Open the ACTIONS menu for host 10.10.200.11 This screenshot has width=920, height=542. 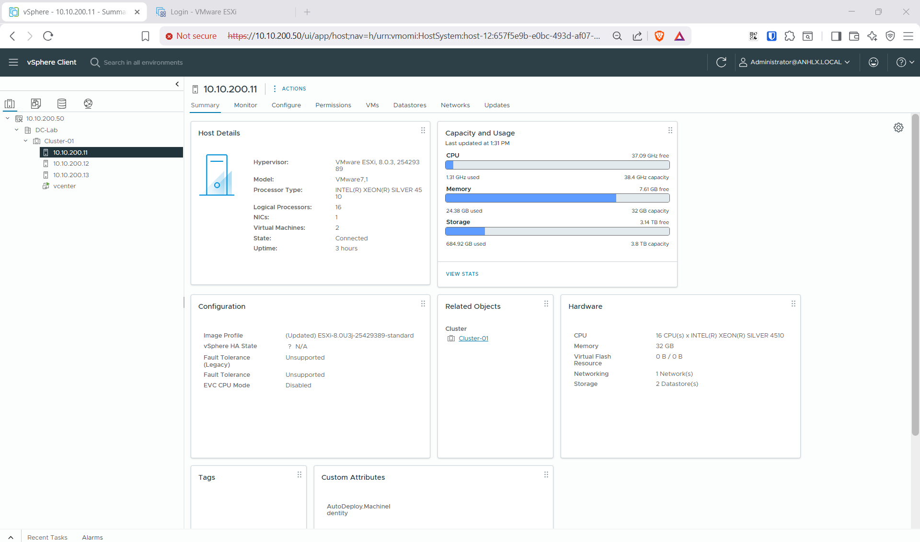pos(290,89)
